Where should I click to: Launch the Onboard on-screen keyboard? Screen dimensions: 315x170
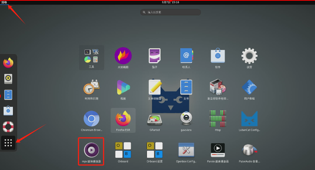[x=123, y=150]
